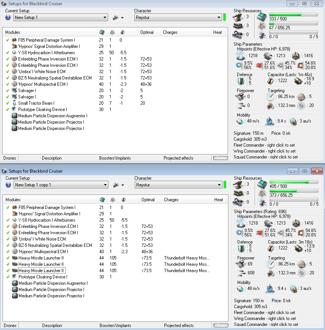Click volley damage icon in bottom Firepower

pos(242,273)
